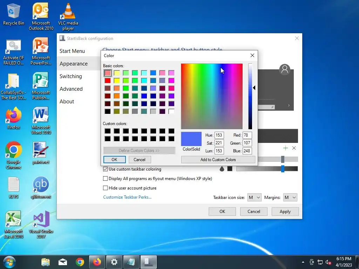Click the Blue value field

click(x=247, y=151)
